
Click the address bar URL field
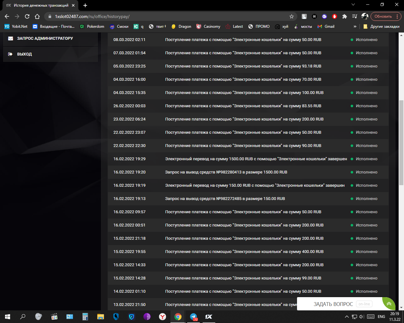tap(158, 16)
